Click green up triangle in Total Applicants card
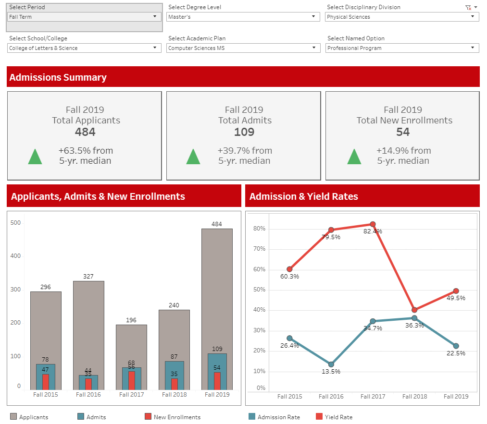The image size is (487, 424). tap(35, 157)
